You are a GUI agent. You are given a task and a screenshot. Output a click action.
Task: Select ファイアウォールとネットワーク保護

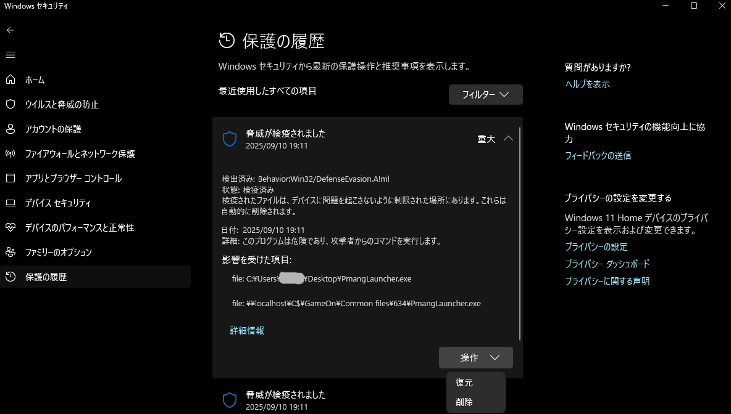pos(95,153)
